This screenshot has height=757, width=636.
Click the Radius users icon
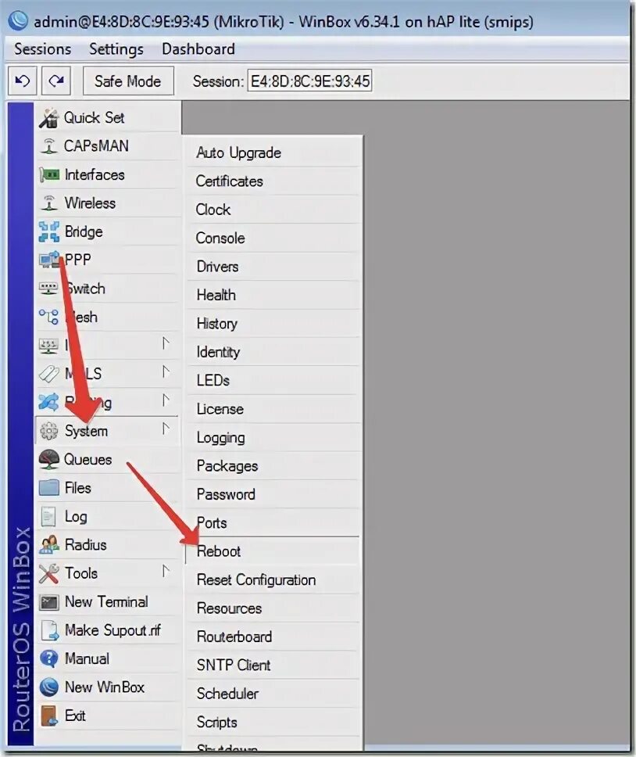pos(48,544)
